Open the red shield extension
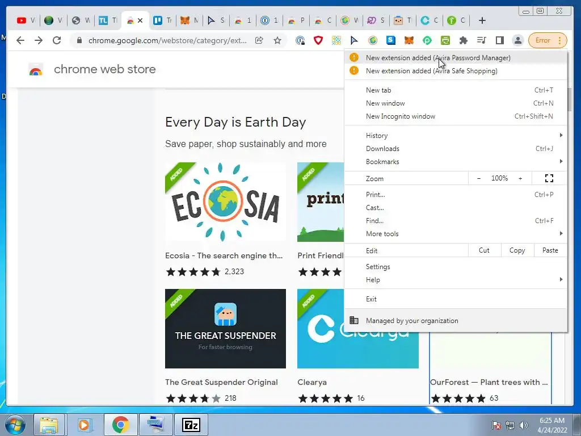Image resolution: width=581 pixels, height=436 pixels. coord(318,40)
